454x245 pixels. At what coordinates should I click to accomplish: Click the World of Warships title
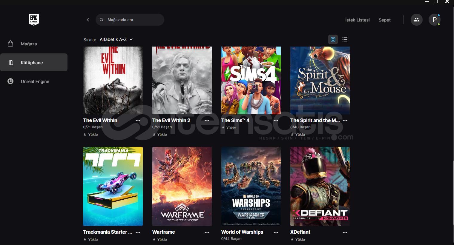coord(242,232)
